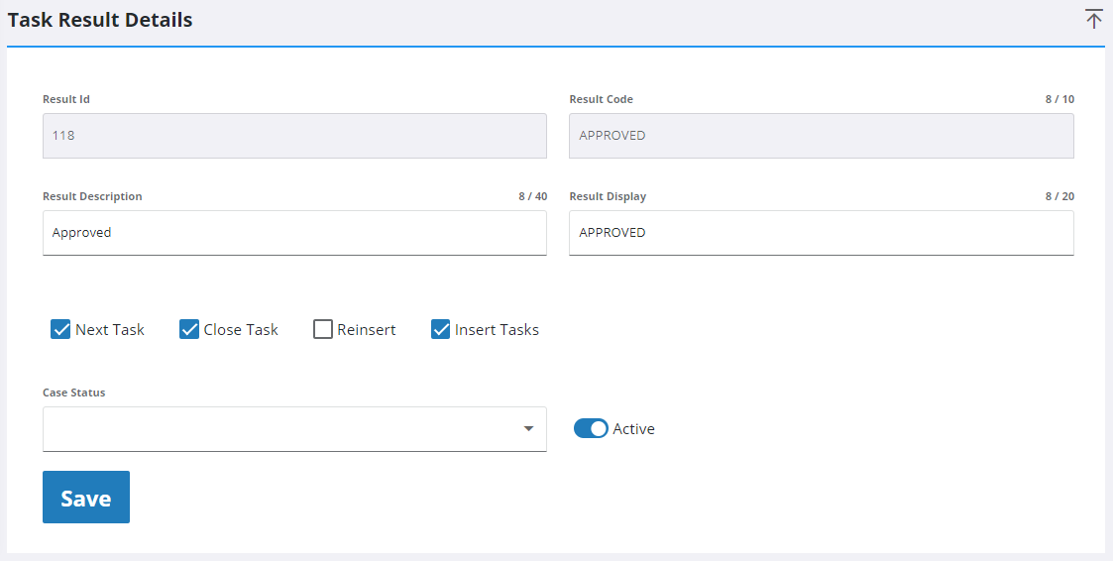This screenshot has height=561, width=1113.
Task: Click the Save button
Action: pos(86,498)
